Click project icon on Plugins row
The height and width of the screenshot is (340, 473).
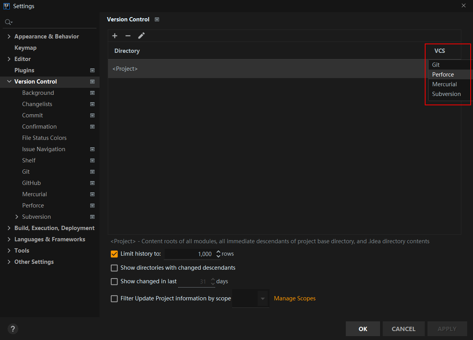93,70
